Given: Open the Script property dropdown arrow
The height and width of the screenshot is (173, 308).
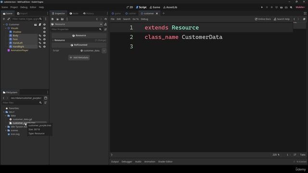Looking at the screenshot, I should (104, 50).
